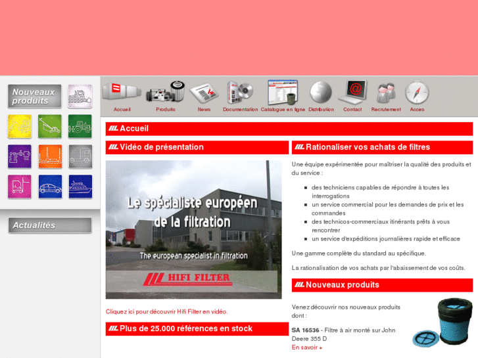Screen dimensions: 478x358
Task: Follow the 'Cliquez ici pour découvrir Hifi Filter en vidéo' link
Action: coord(167,311)
